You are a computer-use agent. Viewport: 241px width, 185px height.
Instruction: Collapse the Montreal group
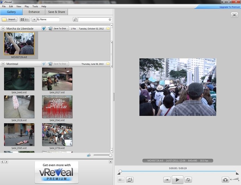pyautogui.click(x=3, y=64)
